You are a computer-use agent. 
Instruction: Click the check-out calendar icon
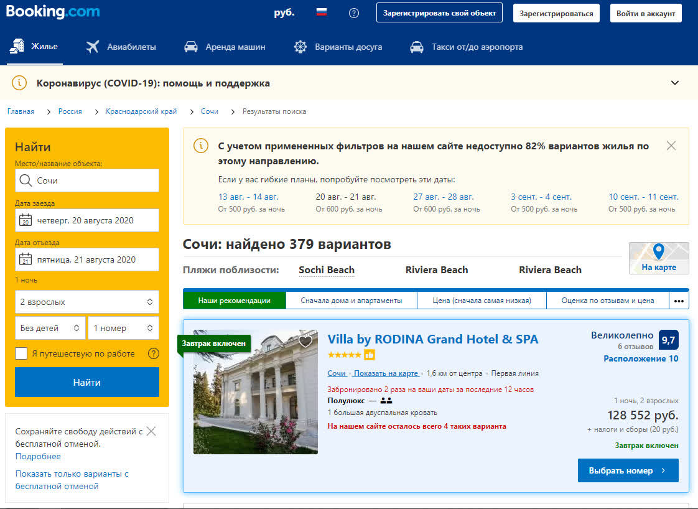(x=26, y=259)
